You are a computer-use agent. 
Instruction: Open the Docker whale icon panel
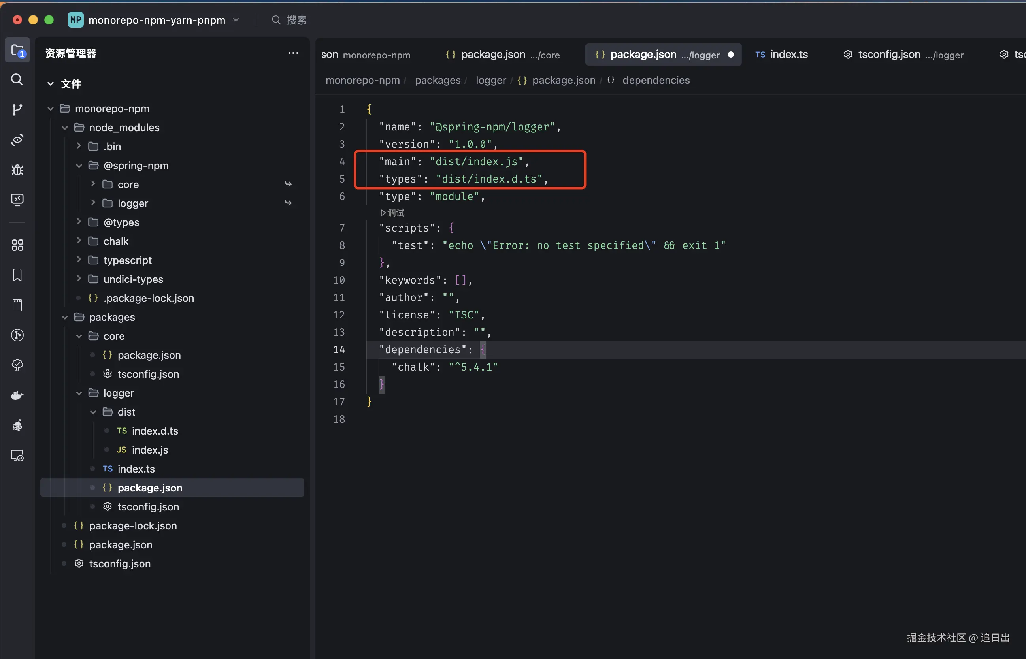pos(17,395)
